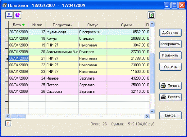
Task: Click the sum 8562,00 cell
Action: point(126,32)
